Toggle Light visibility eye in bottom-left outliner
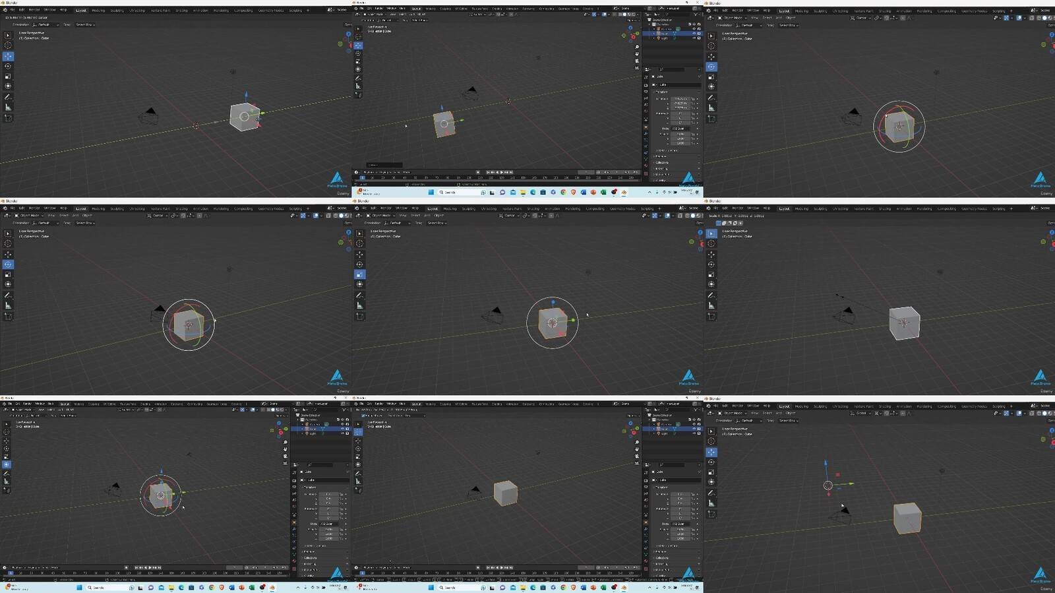1055x593 pixels. click(343, 433)
